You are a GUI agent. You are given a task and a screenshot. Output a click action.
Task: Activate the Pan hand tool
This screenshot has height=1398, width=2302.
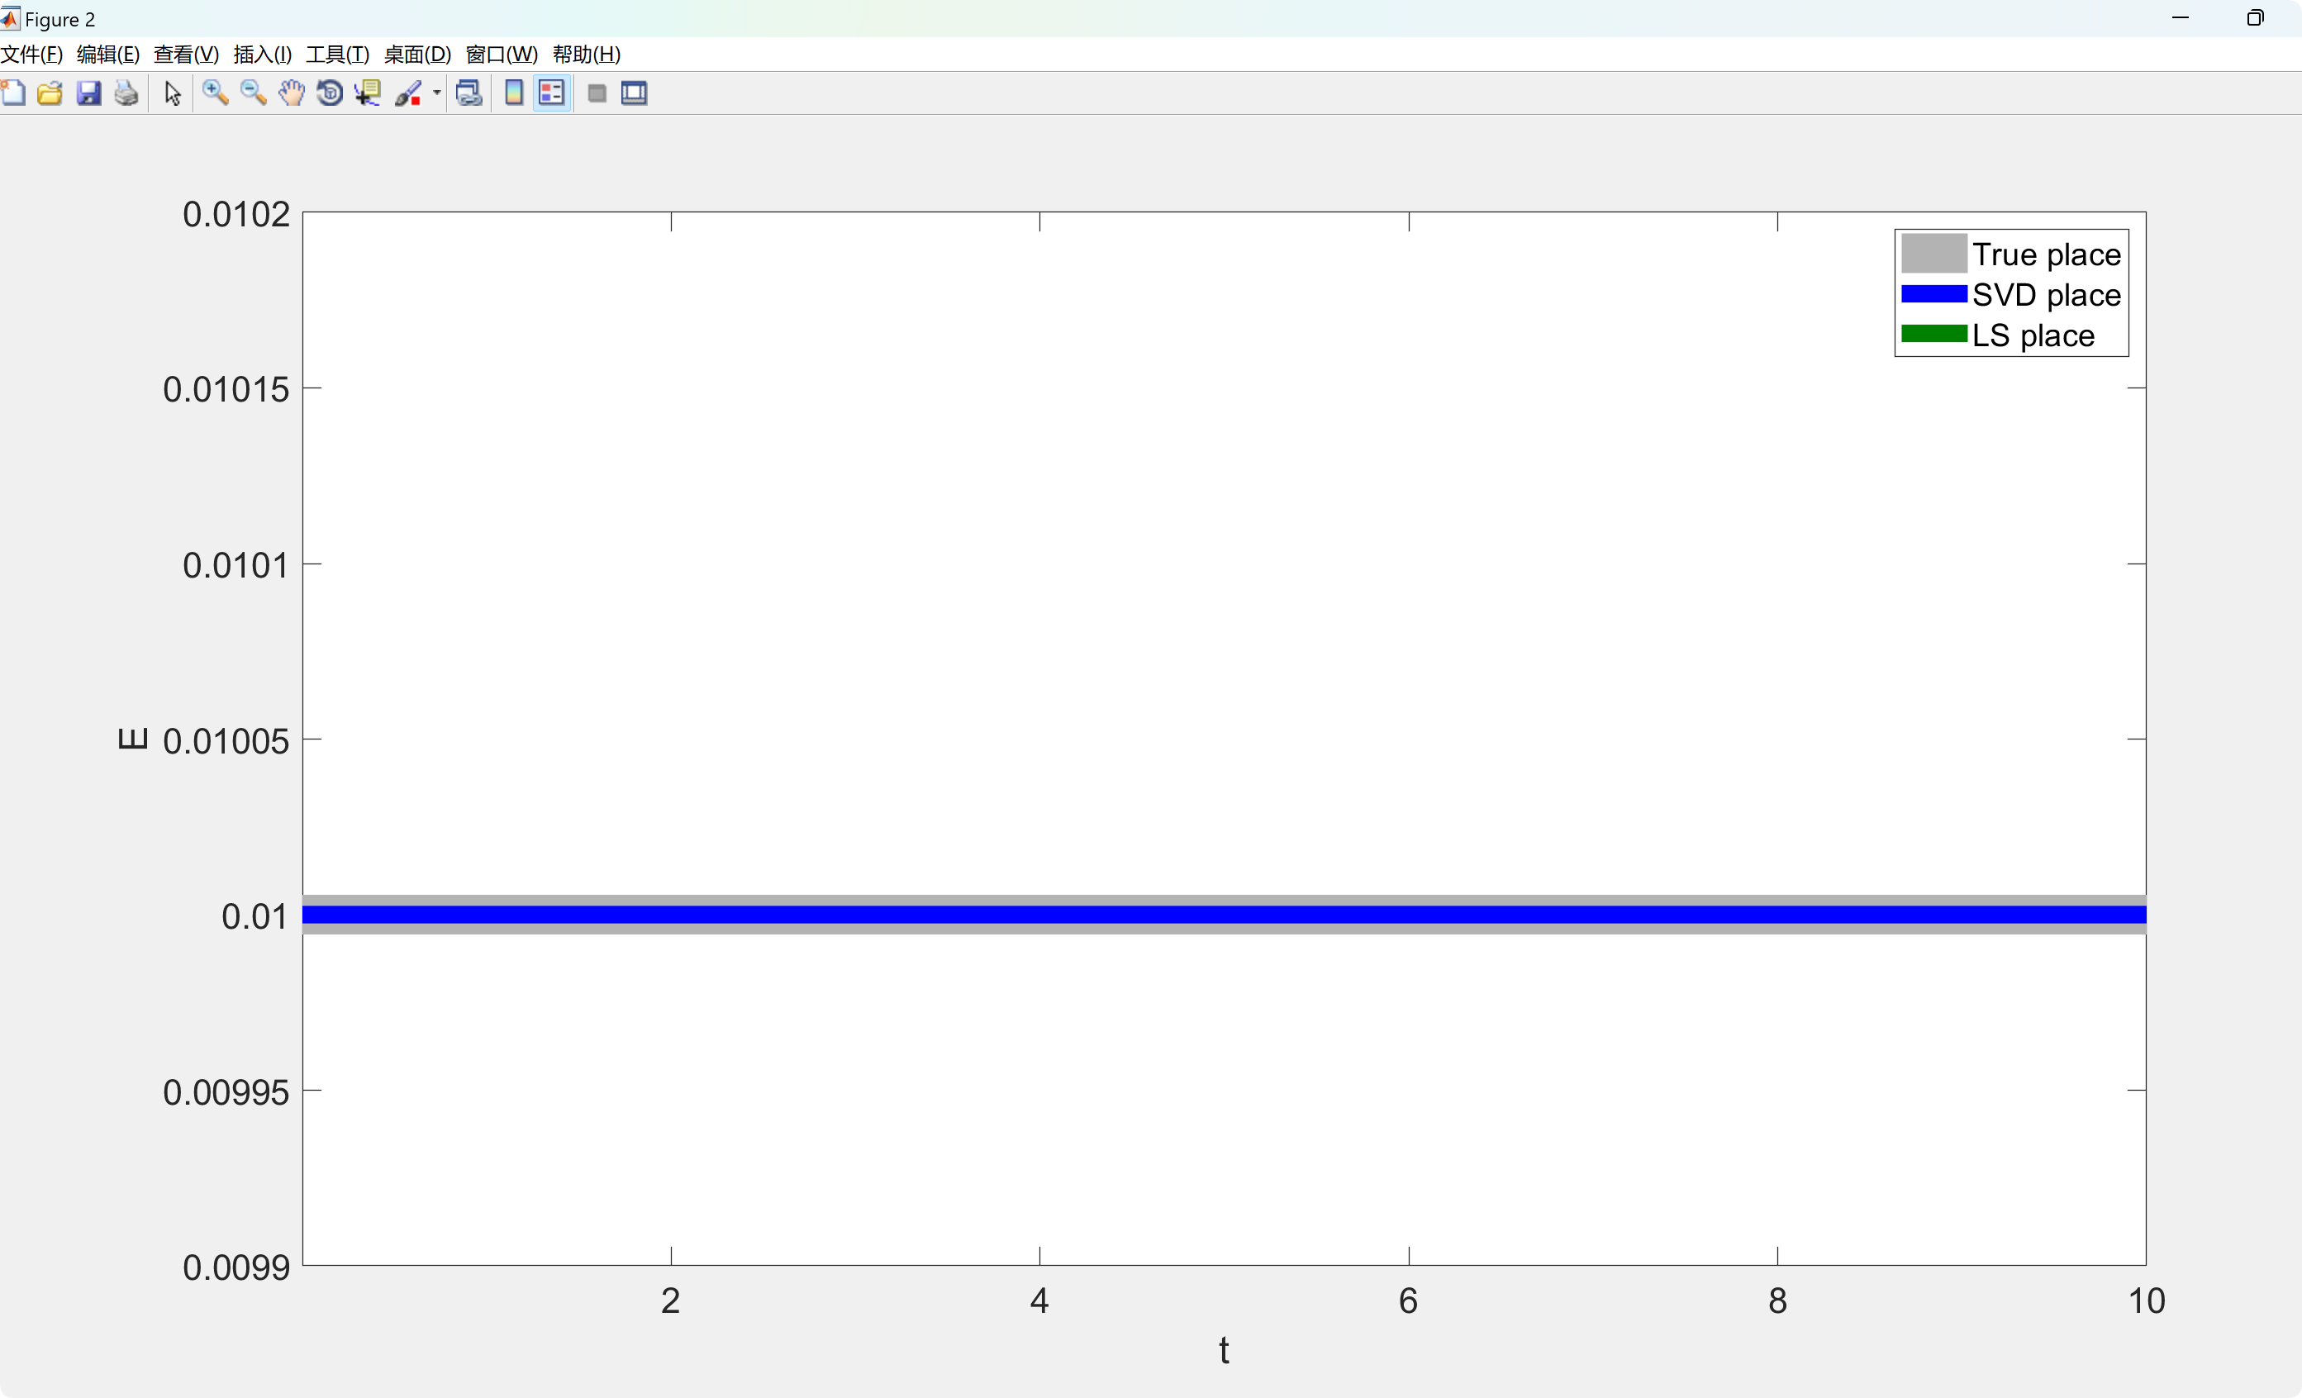point(292,93)
